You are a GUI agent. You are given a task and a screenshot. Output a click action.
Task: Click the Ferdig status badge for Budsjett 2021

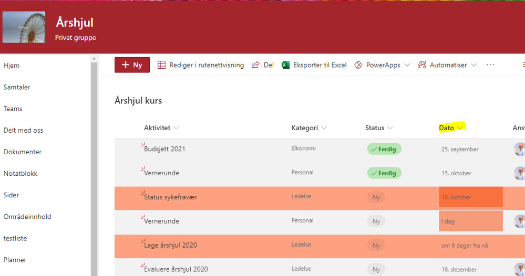[x=384, y=149]
